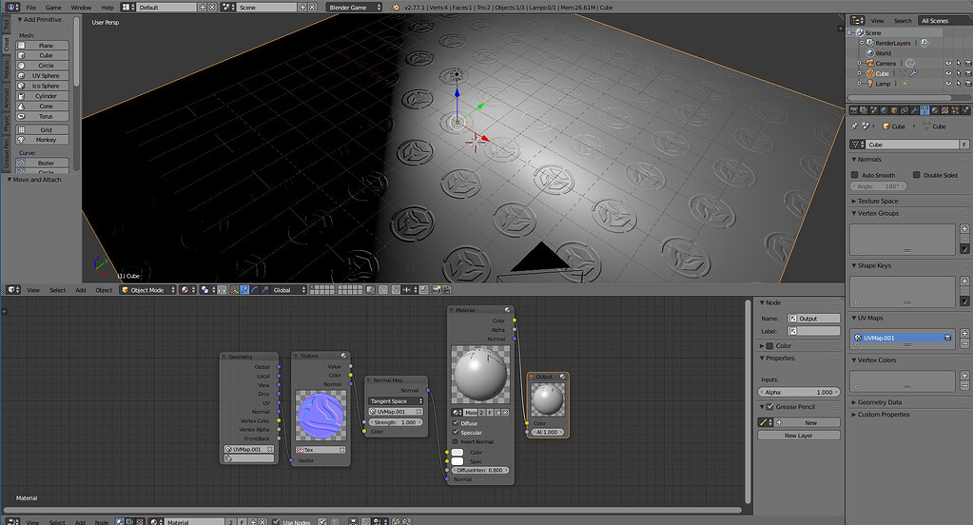Image resolution: width=973 pixels, height=525 pixels.
Task: Open Tangent Space dropdown on Normal Map node
Action: (396, 401)
